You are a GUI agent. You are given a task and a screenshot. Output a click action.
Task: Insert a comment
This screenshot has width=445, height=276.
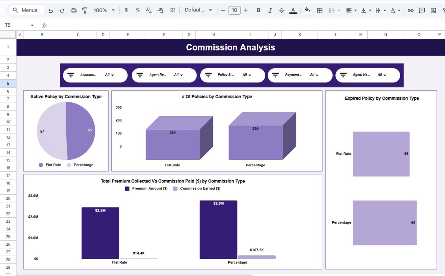click(422, 10)
